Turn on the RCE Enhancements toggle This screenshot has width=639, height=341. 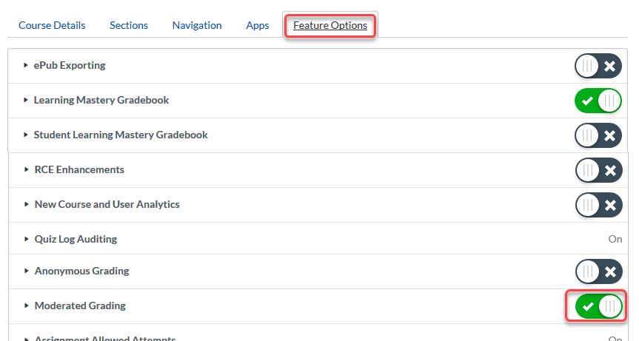click(x=599, y=170)
